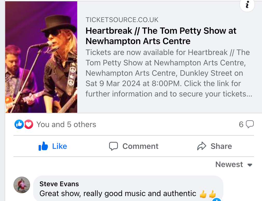Click the speech bubble beside count 6
Image resolution: width=262 pixels, height=201 pixels.
coord(250,124)
